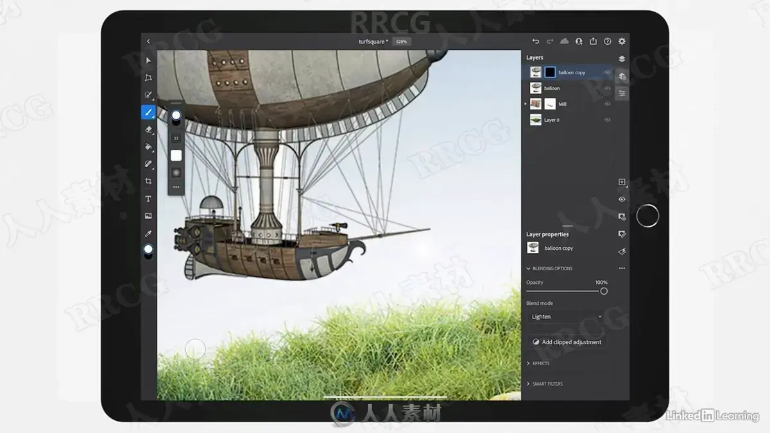Redo the last undone action
Viewport: 770px width, 433px height.
pyautogui.click(x=550, y=41)
